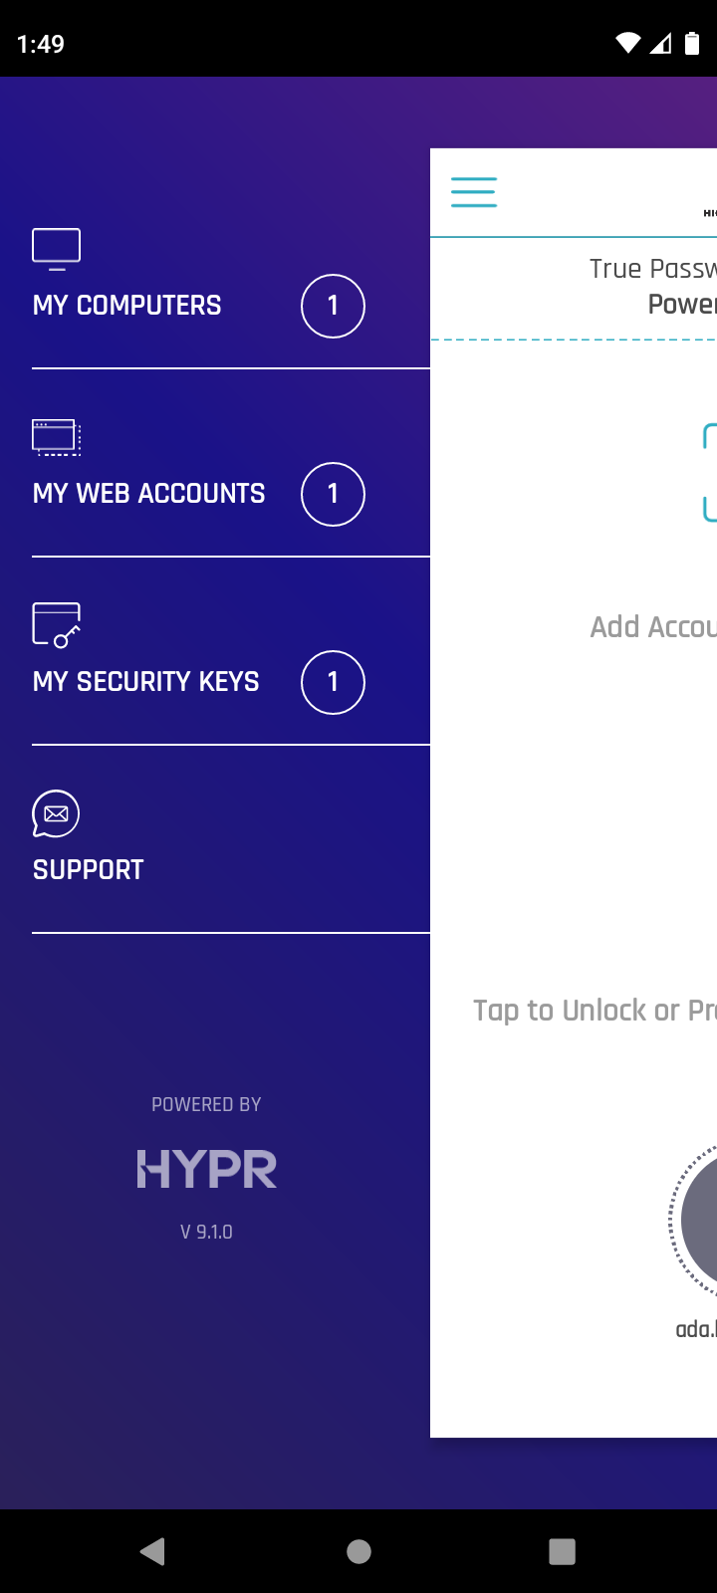Screen dimensions: 717x1593
Task: Tap the count badge beside My Computers
Action: click(x=334, y=306)
